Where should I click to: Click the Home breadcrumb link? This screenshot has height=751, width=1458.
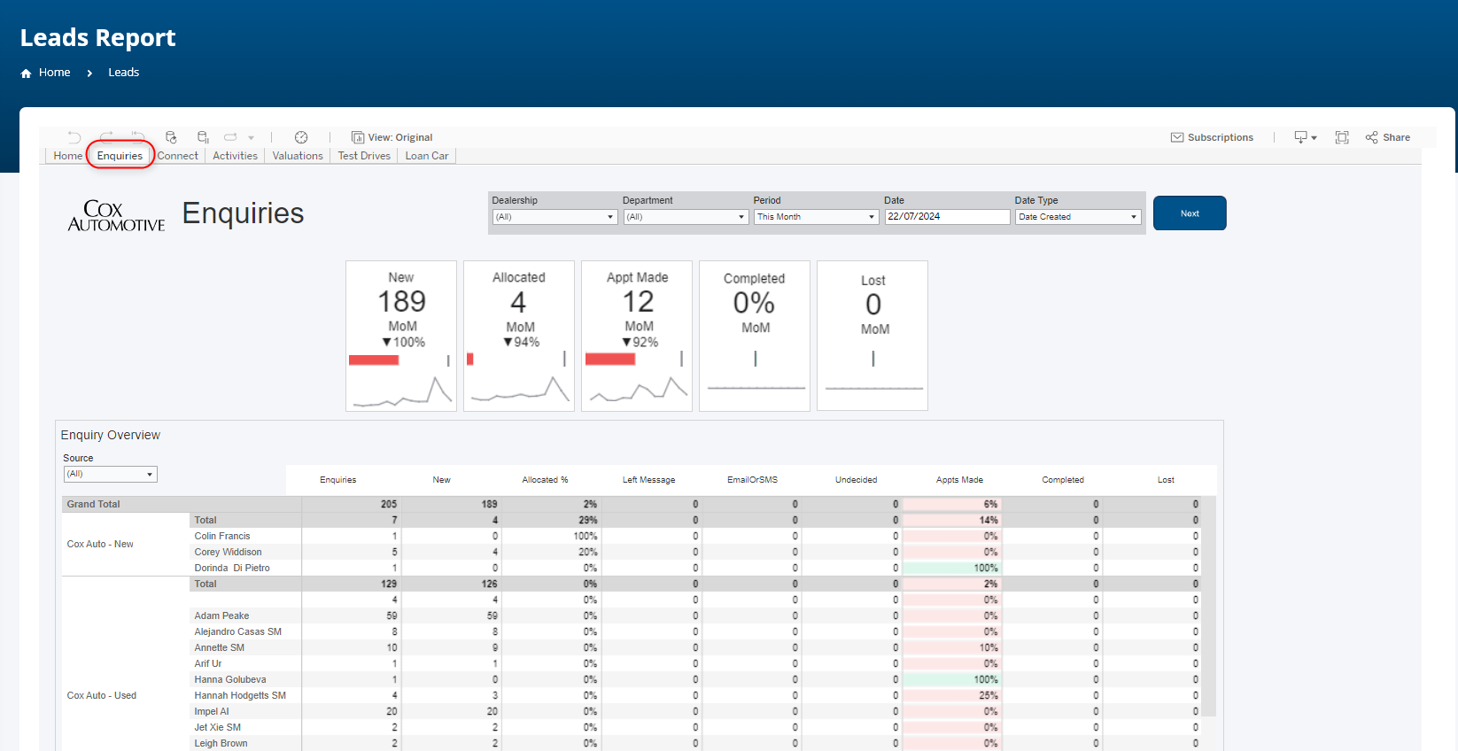(54, 73)
